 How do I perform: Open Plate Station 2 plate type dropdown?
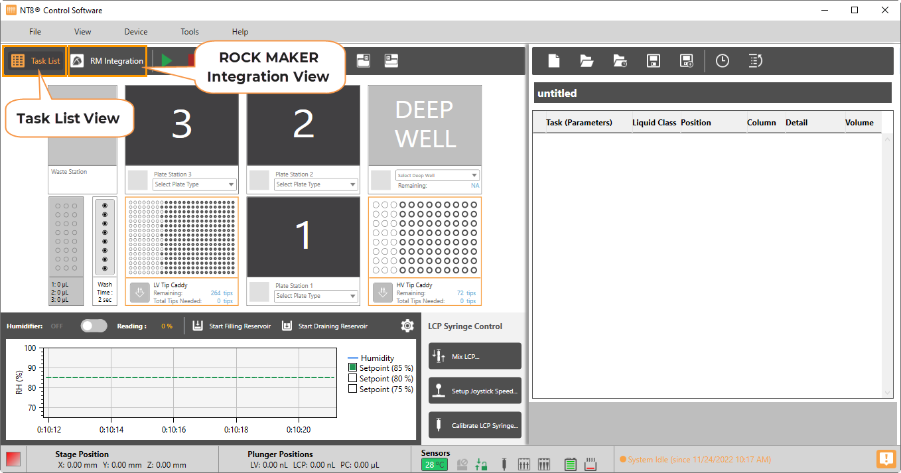[316, 184]
